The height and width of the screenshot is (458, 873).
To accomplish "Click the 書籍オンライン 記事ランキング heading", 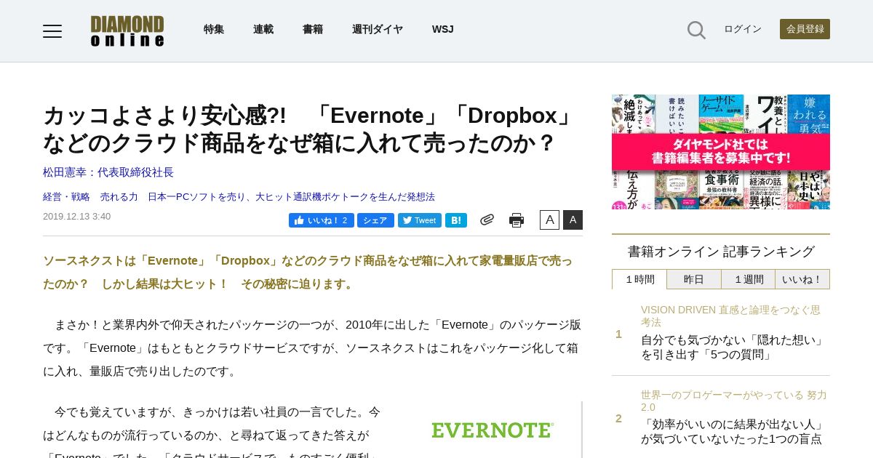I will pos(721,252).
